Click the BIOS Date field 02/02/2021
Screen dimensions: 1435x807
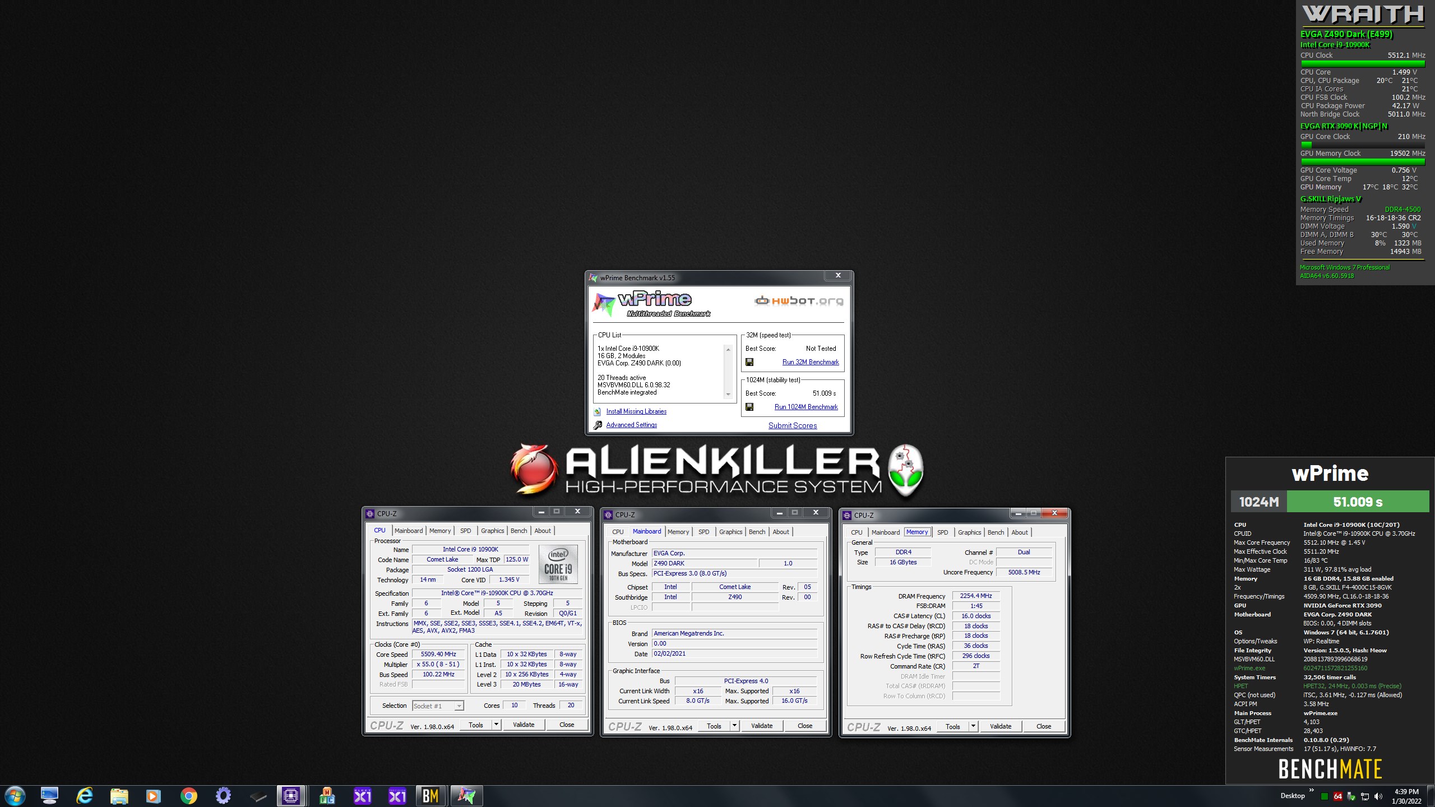[734, 654]
